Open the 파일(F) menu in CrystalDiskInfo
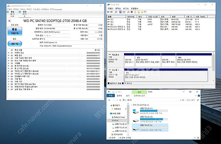This screenshot has height=144, width=221. click(10, 9)
